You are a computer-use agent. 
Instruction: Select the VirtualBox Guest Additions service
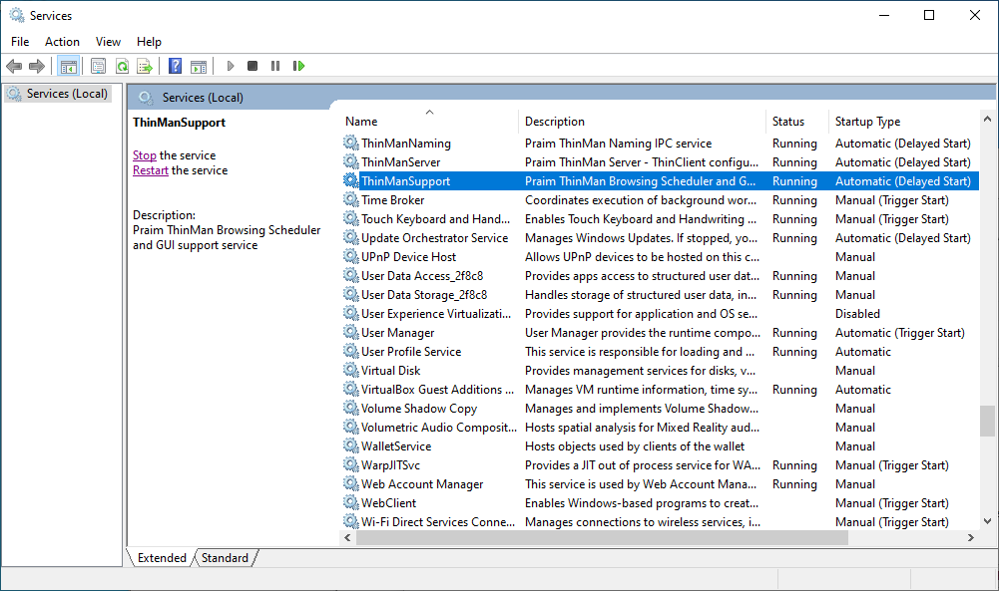coord(659,390)
